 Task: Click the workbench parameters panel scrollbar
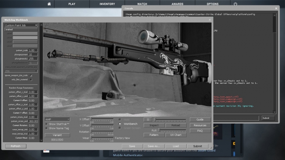[x=41, y=82]
